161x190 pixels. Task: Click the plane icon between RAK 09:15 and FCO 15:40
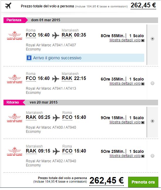(x=56, y=151)
